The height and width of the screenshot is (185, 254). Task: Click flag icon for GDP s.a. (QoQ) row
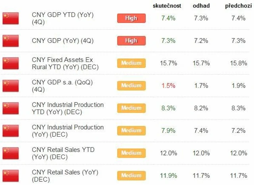11,85
